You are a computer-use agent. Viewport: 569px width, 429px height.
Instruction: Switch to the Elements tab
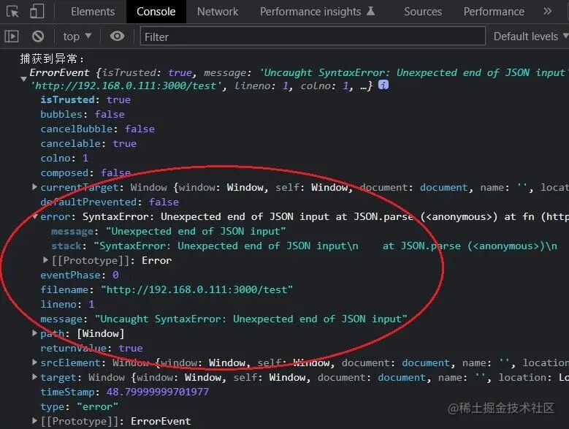(x=93, y=12)
